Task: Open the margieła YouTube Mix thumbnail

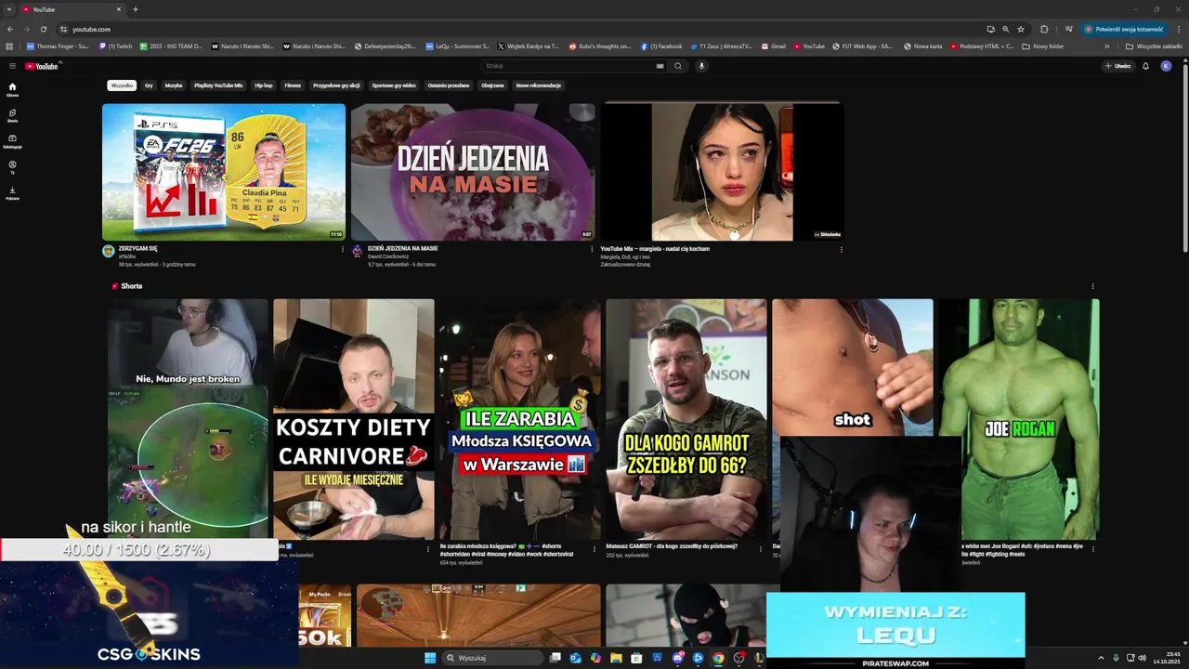Action: [722, 172]
